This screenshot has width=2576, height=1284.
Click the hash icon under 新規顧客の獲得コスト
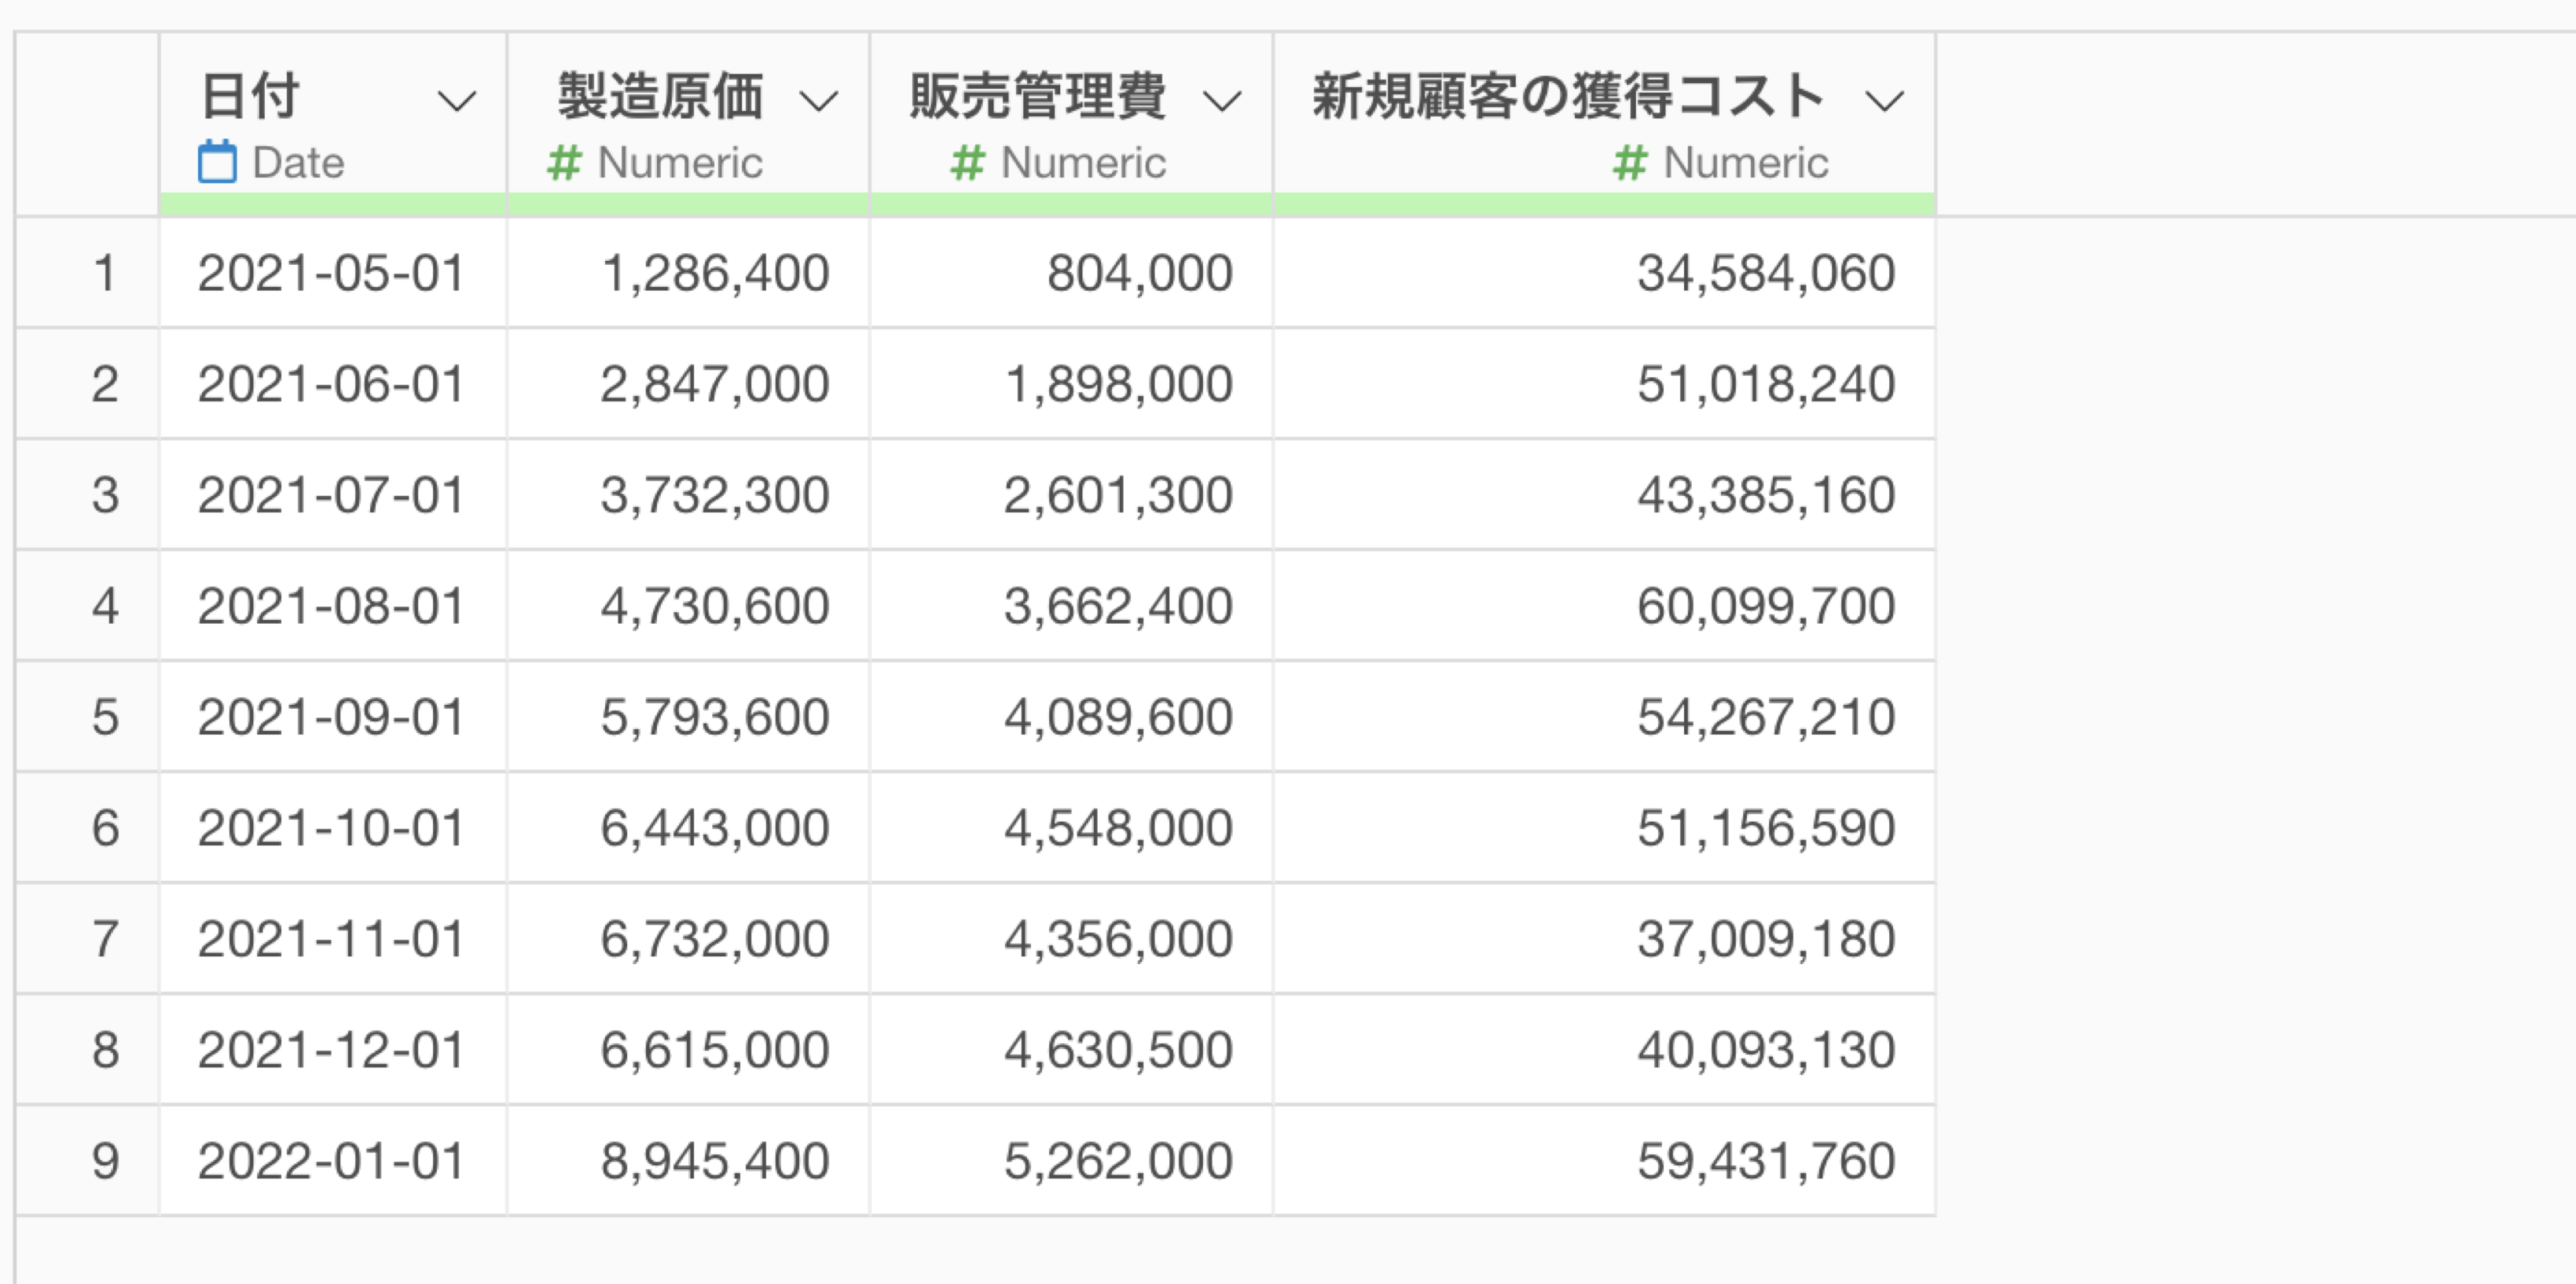1630,162
